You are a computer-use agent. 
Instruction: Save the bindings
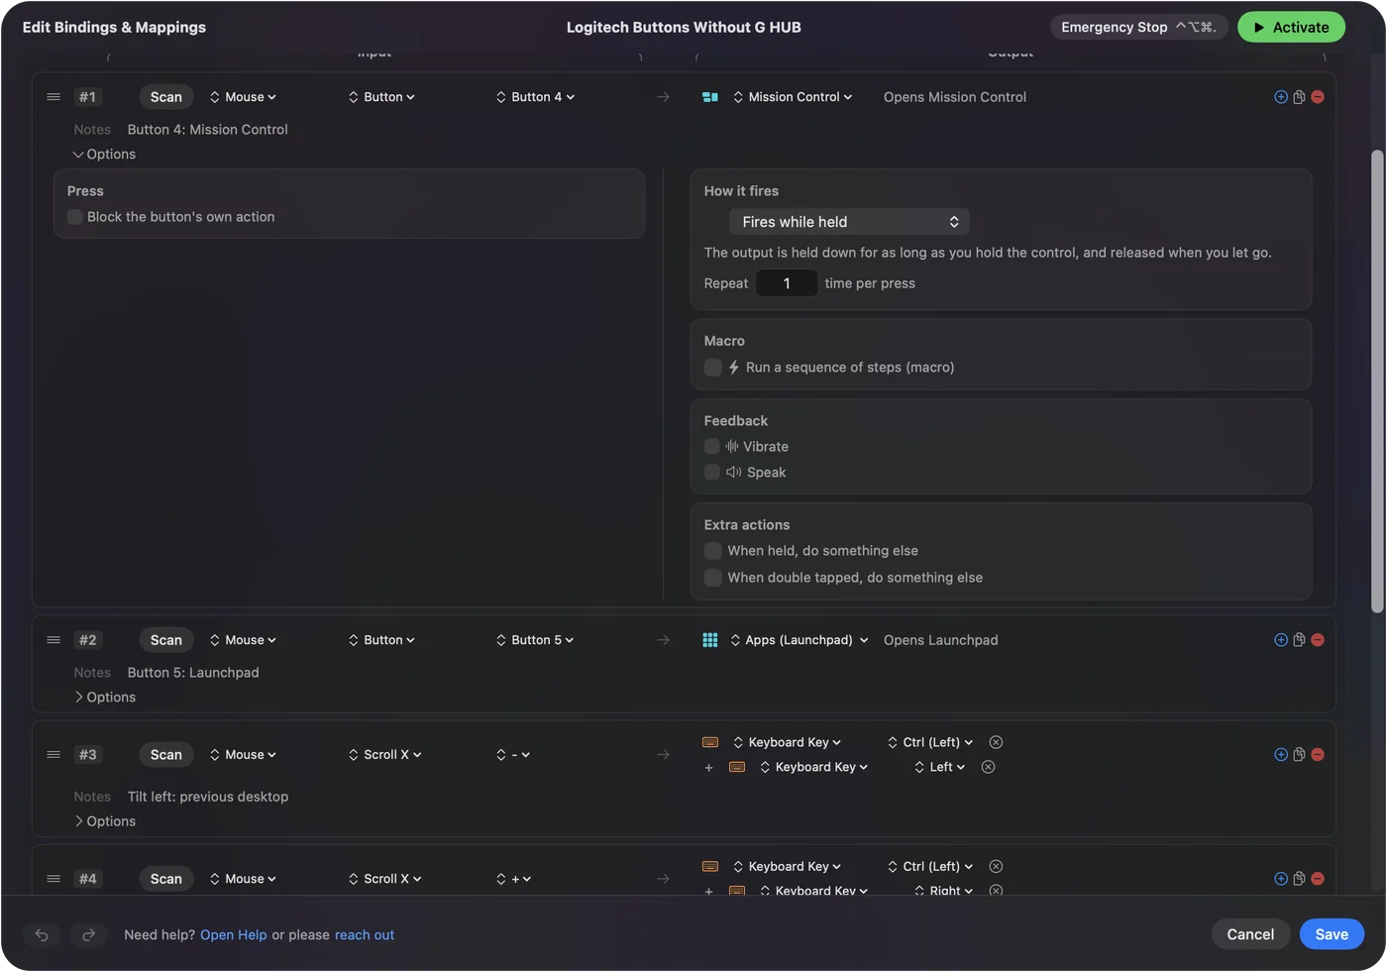[x=1332, y=934]
